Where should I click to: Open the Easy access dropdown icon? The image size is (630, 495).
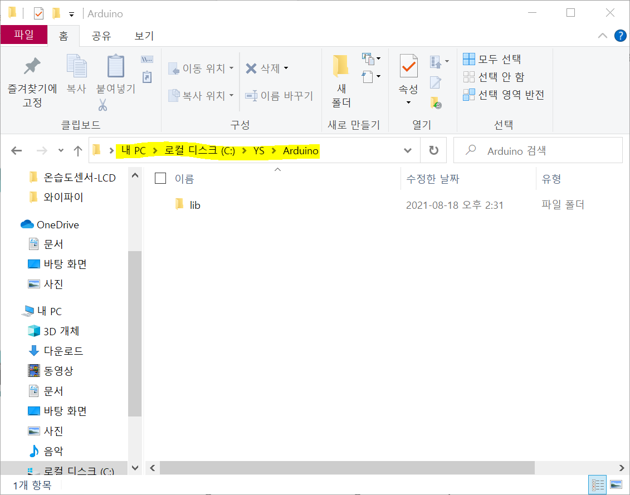pyautogui.click(x=370, y=76)
